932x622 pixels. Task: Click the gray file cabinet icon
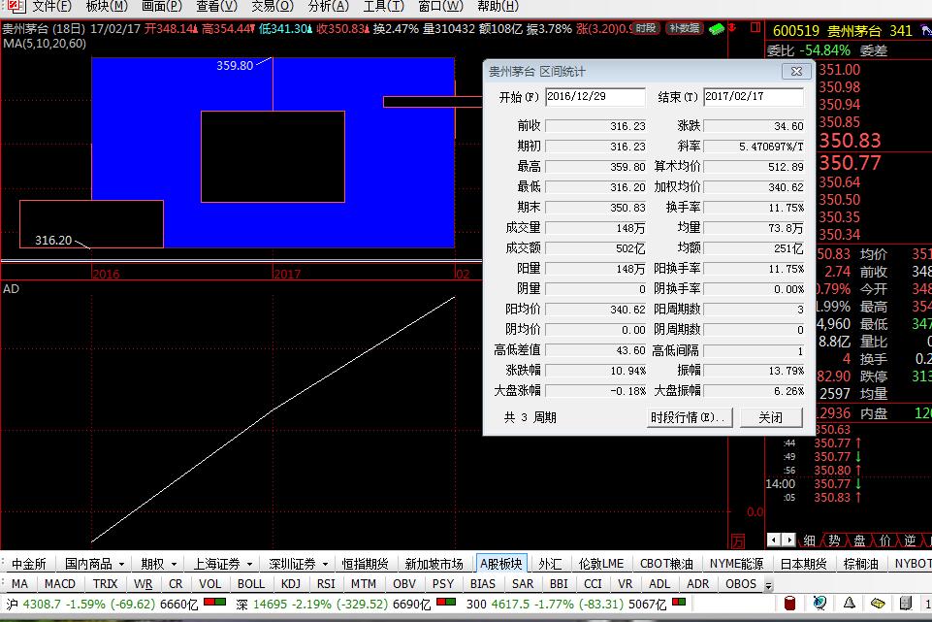coord(905,604)
